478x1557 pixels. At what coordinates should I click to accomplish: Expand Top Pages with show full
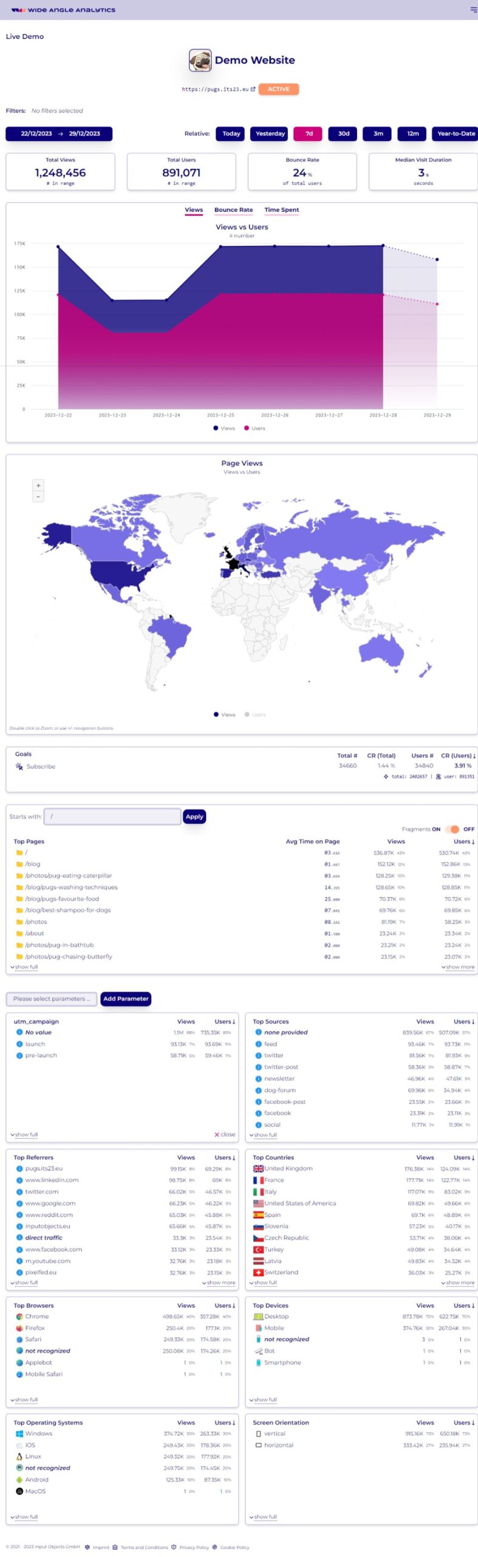click(x=24, y=967)
